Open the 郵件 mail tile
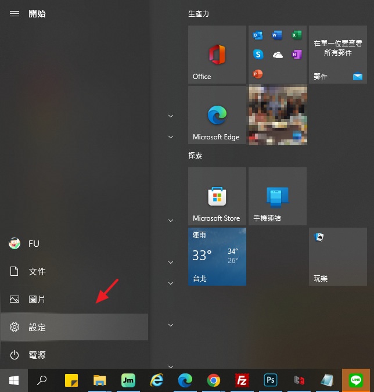This screenshot has width=374, height=392. click(x=338, y=55)
